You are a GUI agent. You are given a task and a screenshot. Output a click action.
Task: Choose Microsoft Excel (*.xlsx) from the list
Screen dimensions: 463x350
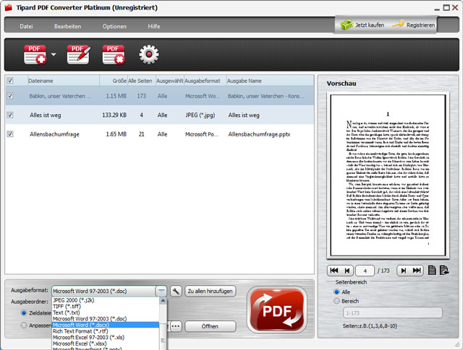click(106, 344)
